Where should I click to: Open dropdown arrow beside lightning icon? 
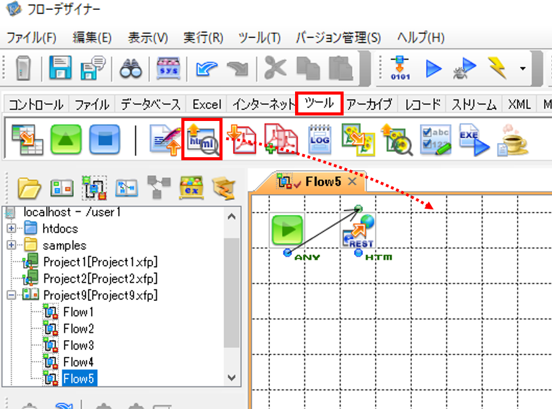(x=522, y=69)
